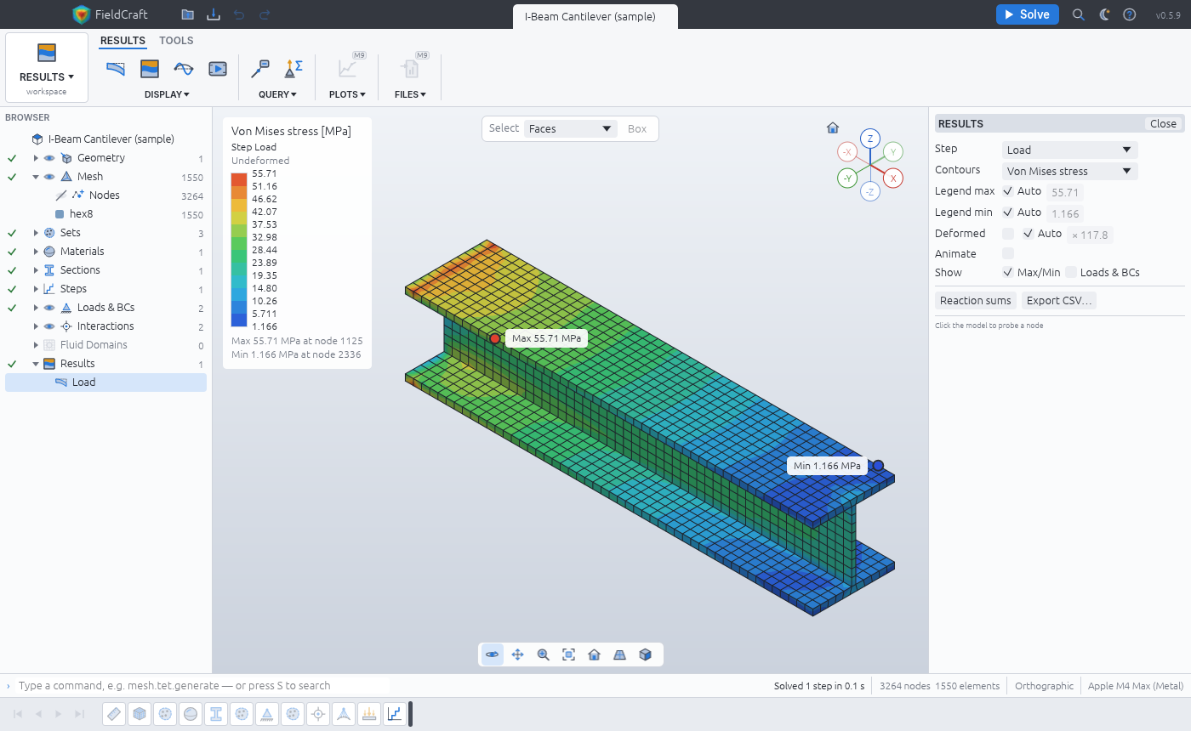Click the Solve button
Screen dimensions: 1191x731
point(1028,14)
